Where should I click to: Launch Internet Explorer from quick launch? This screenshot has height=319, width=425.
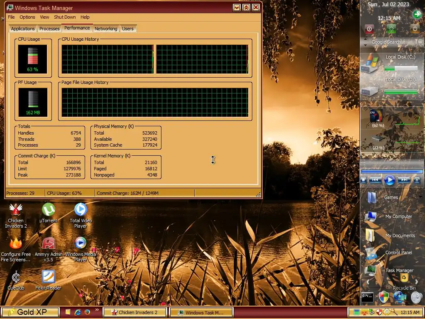click(x=78, y=312)
